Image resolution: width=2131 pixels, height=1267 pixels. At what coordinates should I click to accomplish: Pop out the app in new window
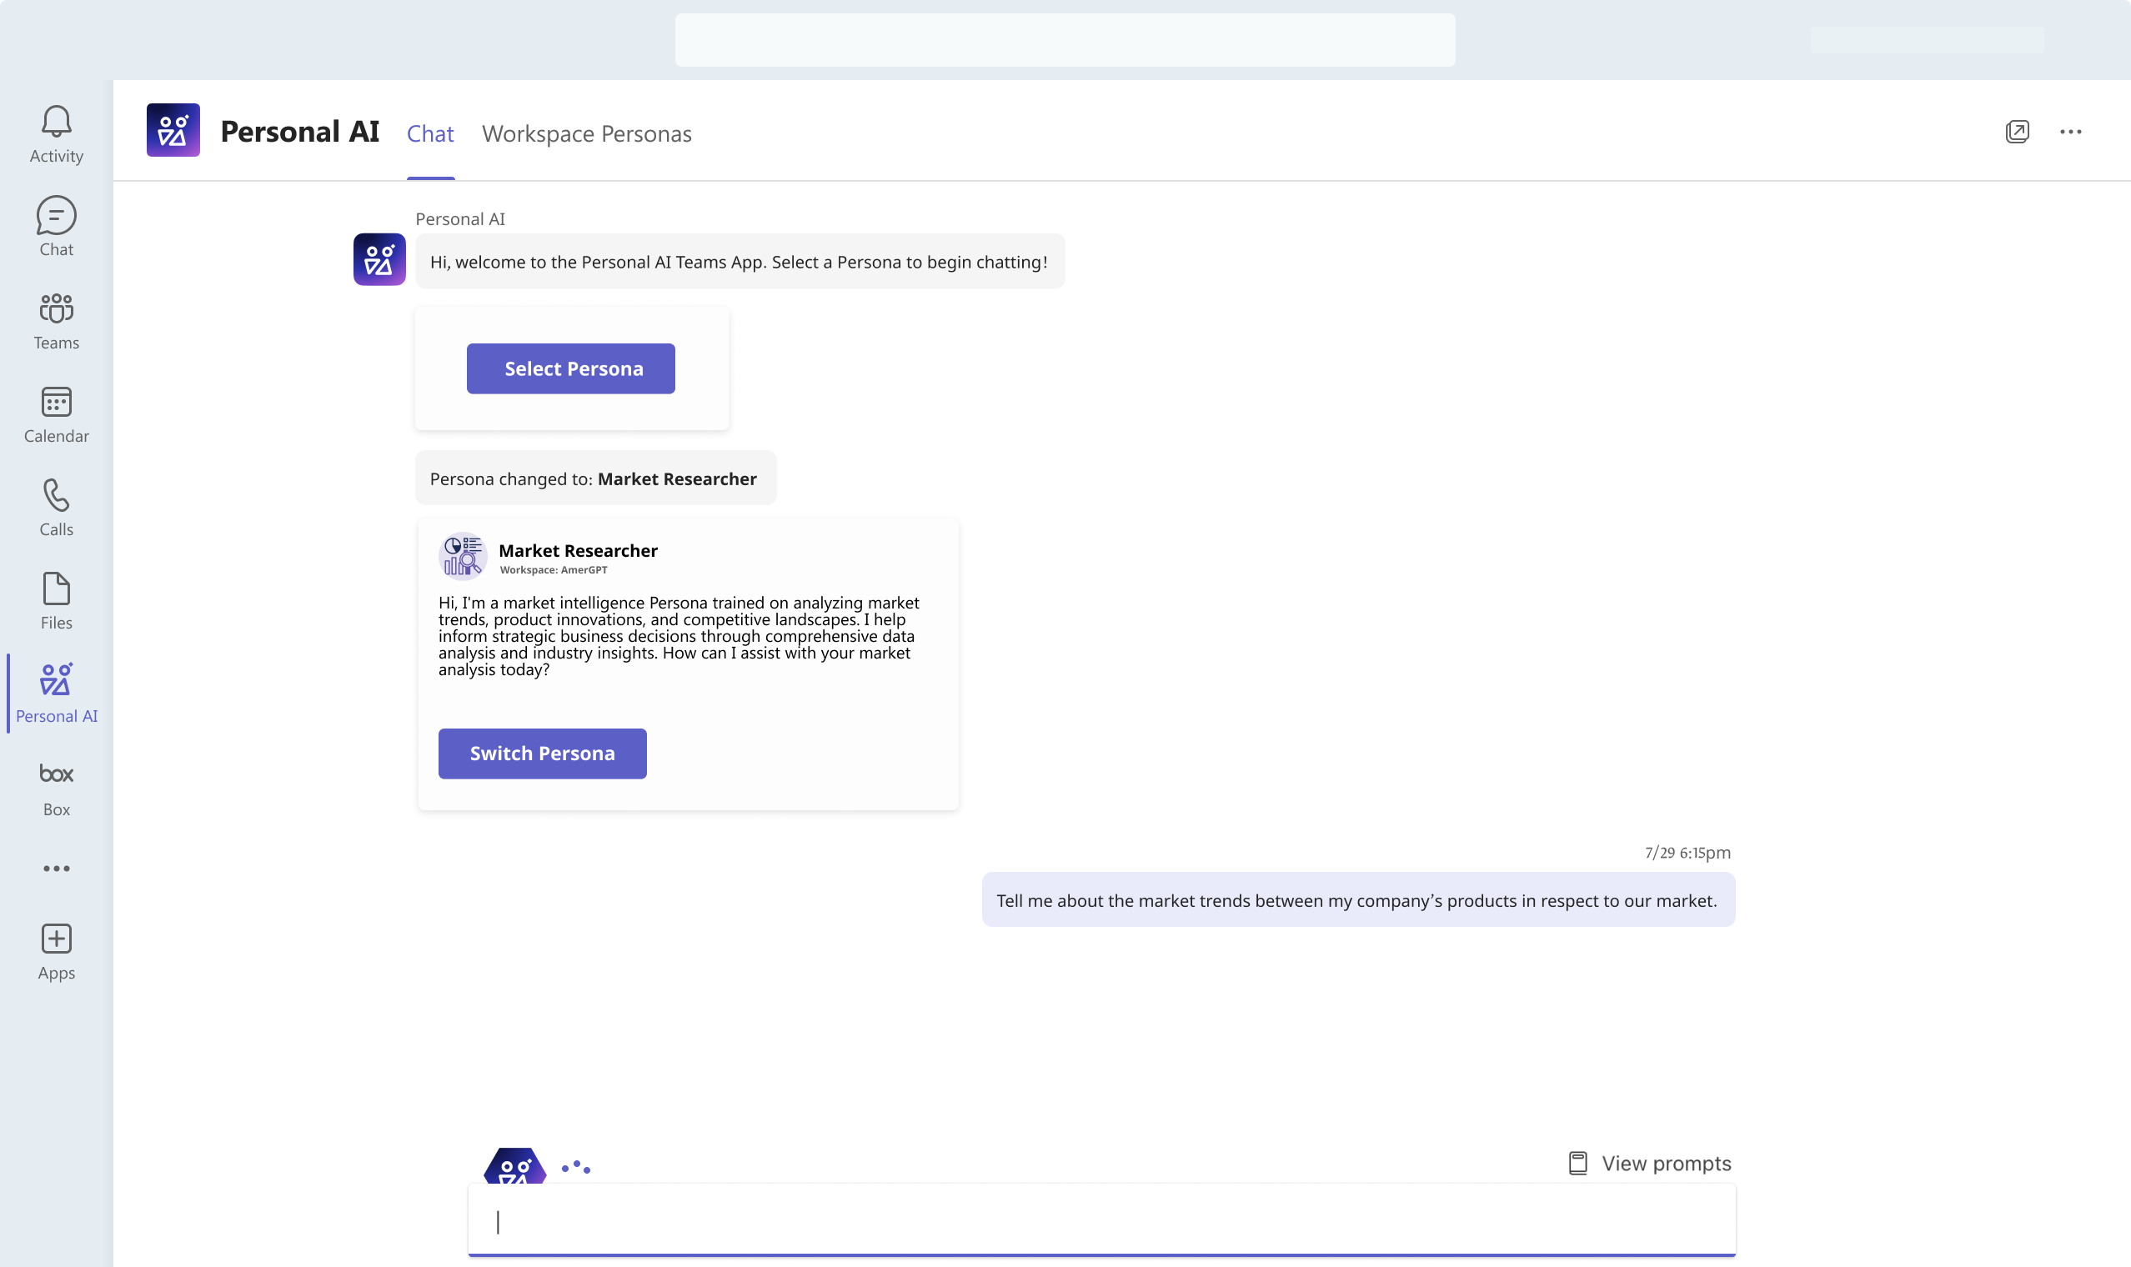pos(2018,132)
